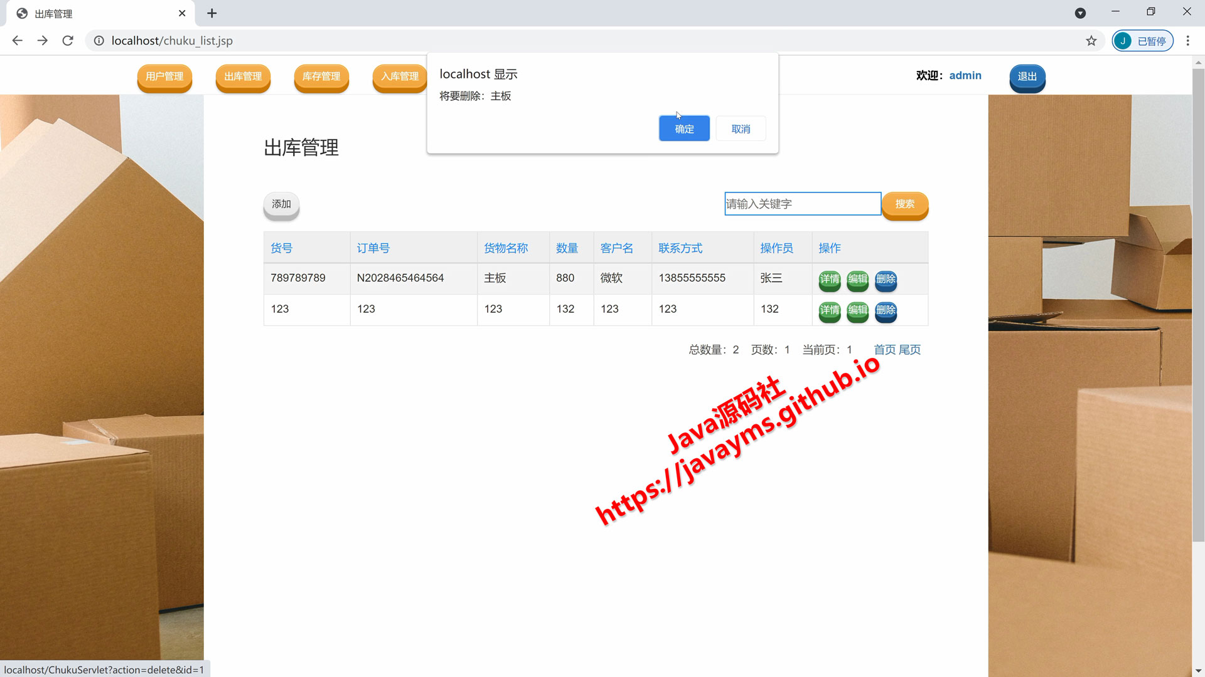Image resolution: width=1205 pixels, height=677 pixels.
Task: Click the browser back arrow
Action: pyautogui.click(x=18, y=41)
